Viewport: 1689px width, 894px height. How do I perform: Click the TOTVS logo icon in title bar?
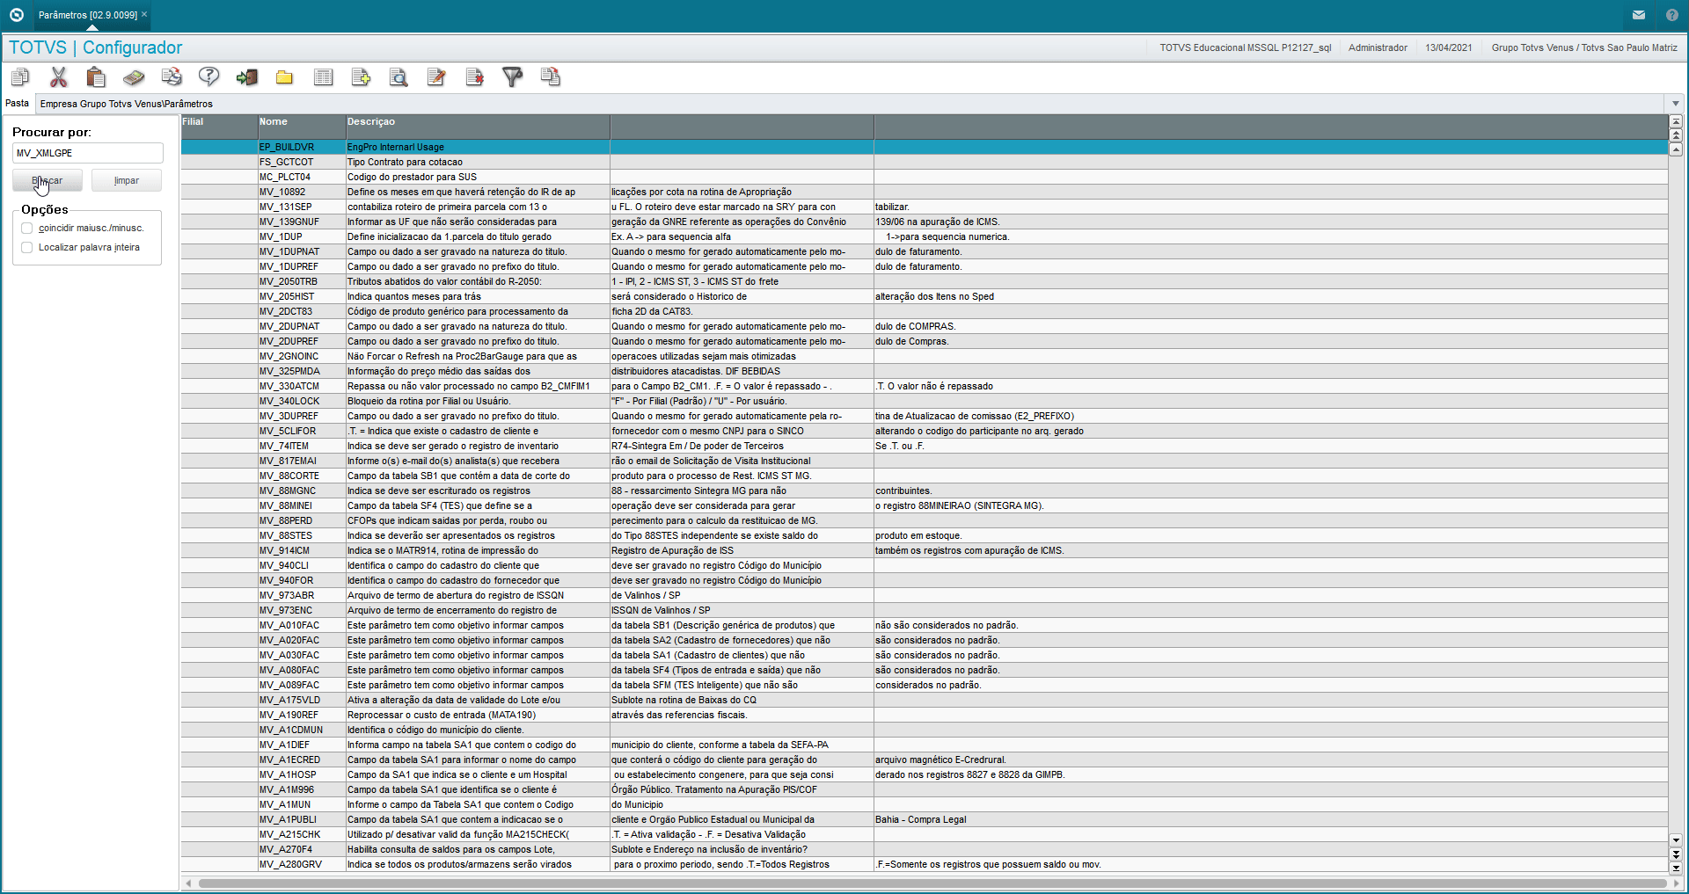[17, 15]
